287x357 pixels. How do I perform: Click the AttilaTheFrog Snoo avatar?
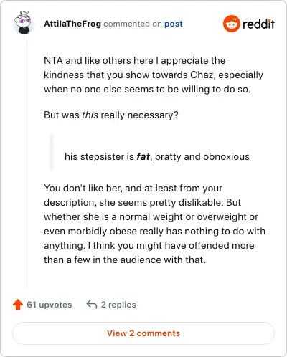(23, 23)
